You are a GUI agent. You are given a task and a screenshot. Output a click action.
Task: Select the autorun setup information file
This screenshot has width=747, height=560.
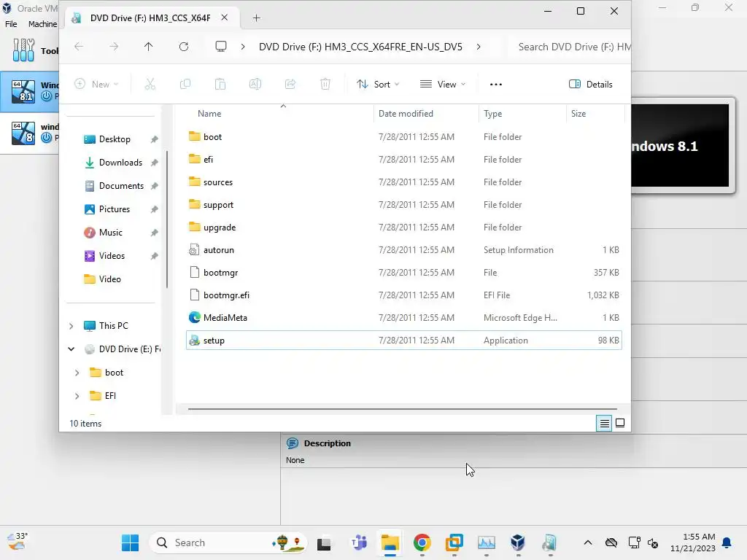pos(403,250)
